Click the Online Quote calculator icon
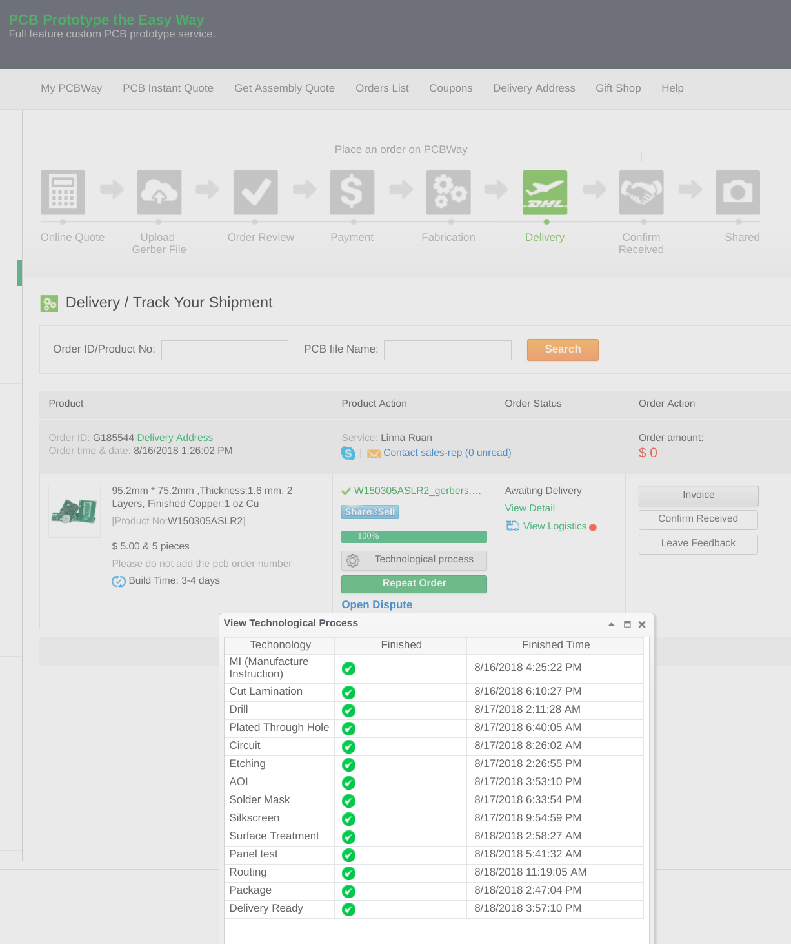Image resolution: width=791 pixels, height=944 pixels. [63, 192]
